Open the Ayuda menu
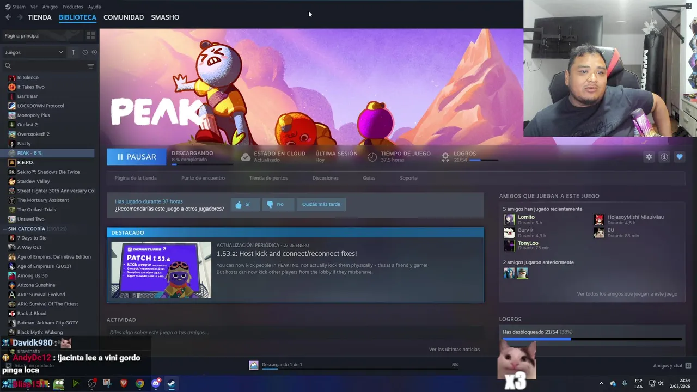The image size is (697, 392). tap(94, 7)
